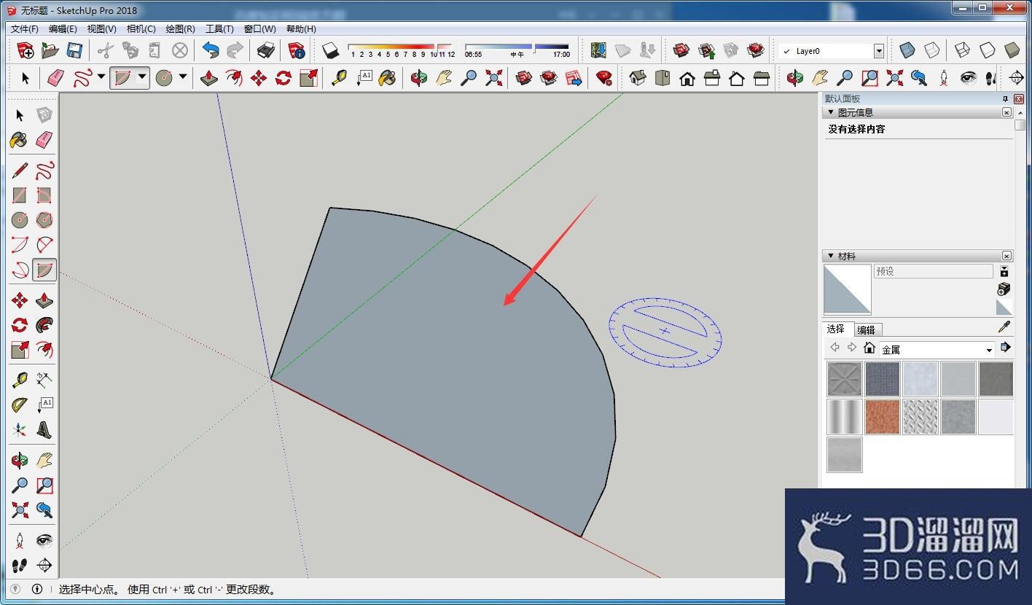Select the Axes tool
The image size is (1032, 605).
20,430
